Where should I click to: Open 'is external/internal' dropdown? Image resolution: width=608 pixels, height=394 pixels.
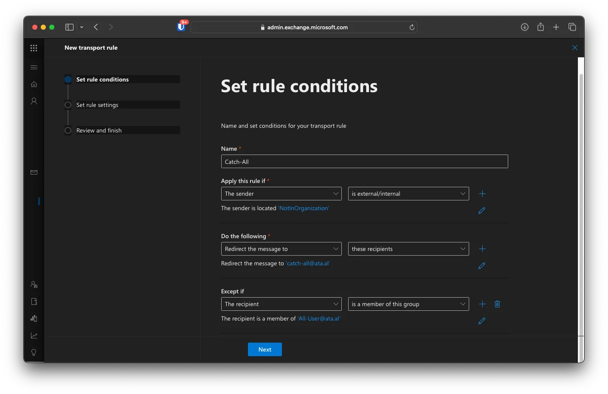[x=408, y=194]
